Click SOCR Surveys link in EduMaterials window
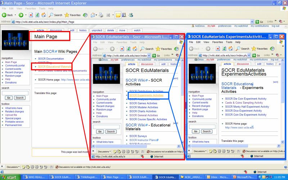Screen dimensions: 288x180 point(138,136)
